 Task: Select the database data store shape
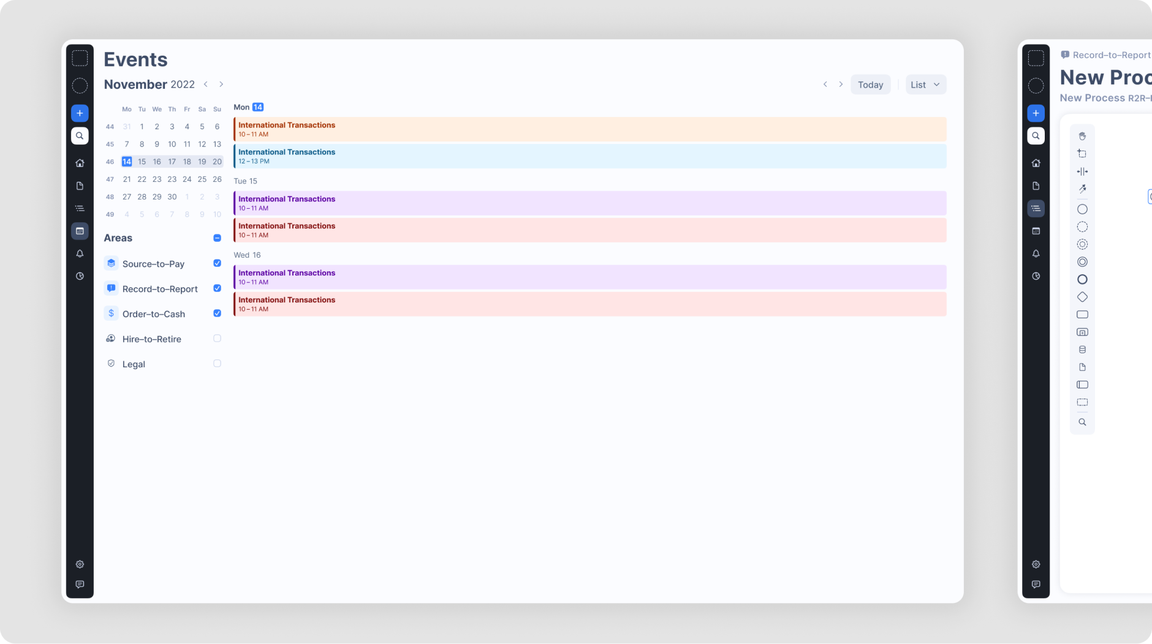click(1082, 349)
